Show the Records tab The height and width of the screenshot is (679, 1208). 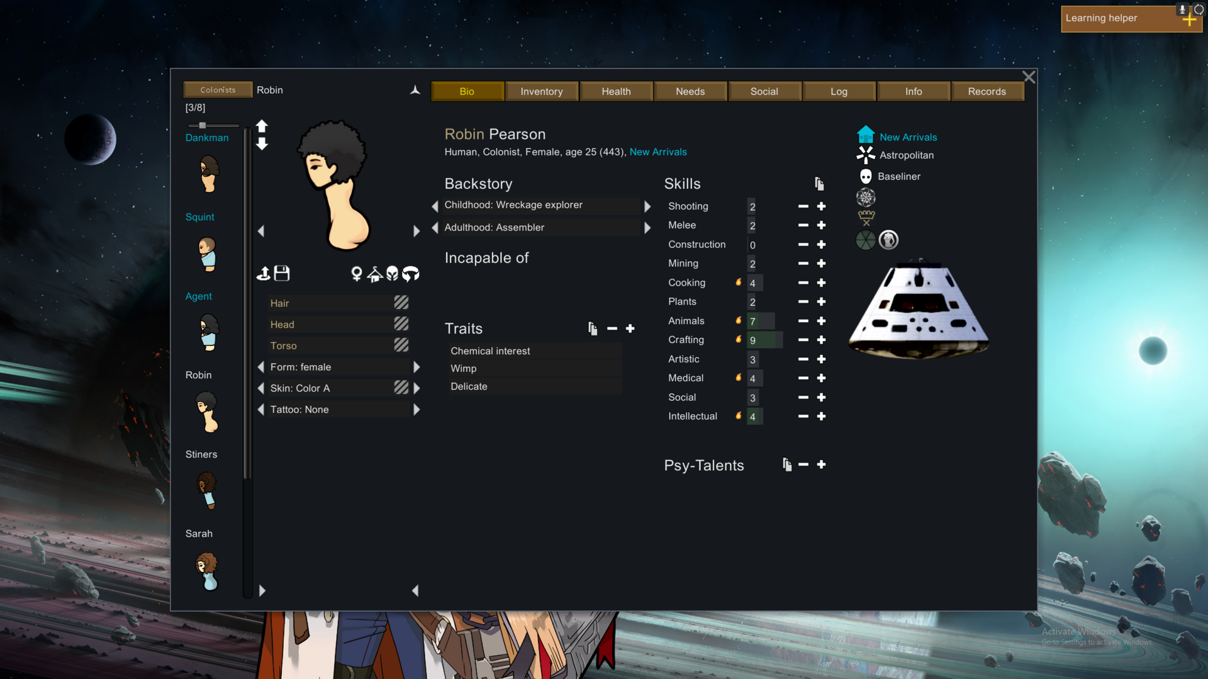coord(987,91)
